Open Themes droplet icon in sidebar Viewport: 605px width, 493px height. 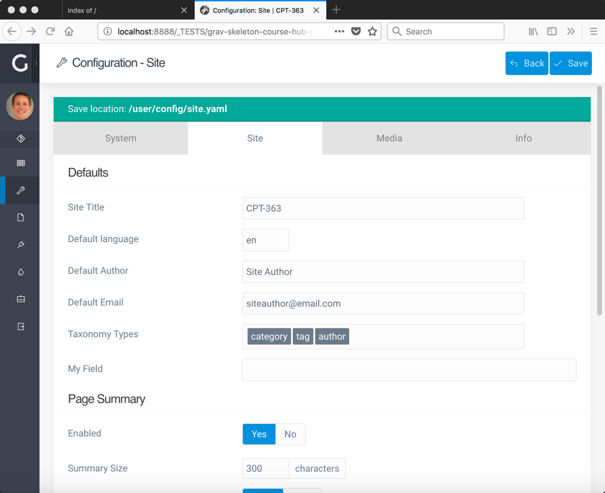tap(21, 272)
